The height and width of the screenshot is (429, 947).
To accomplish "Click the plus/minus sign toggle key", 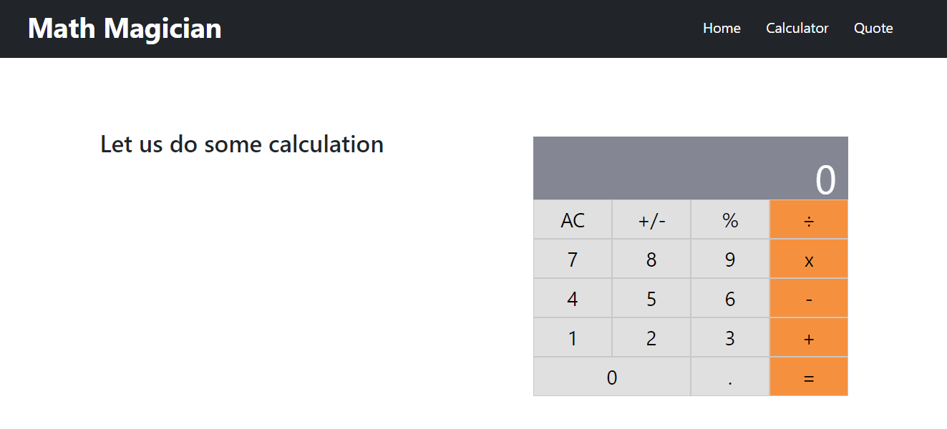I will 651,220.
